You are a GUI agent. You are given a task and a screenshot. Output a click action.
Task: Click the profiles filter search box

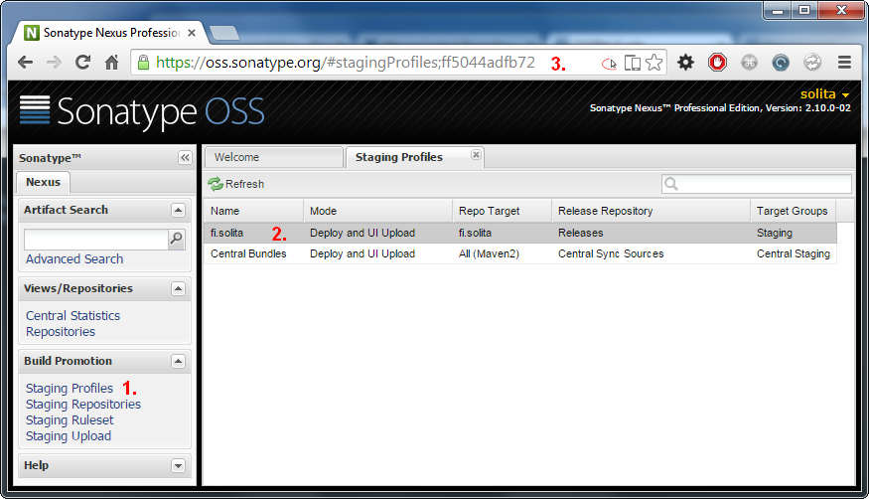[757, 184]
